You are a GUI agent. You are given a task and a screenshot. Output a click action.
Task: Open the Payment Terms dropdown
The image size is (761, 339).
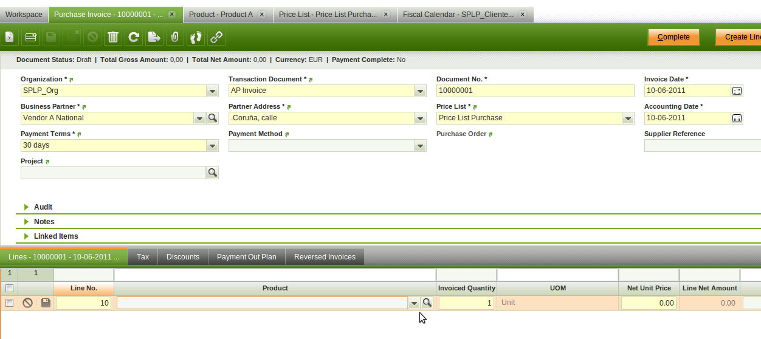[x=212, y=145]
